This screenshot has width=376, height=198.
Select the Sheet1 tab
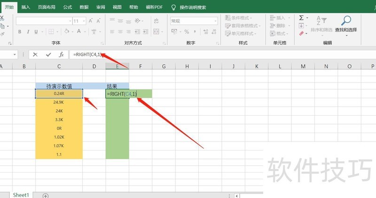pos(21,195)
